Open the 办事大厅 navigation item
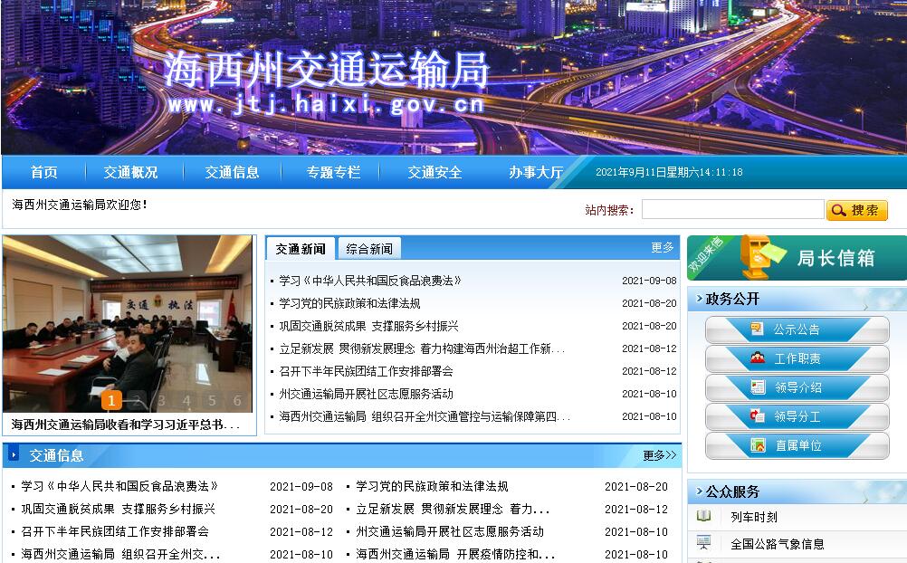The width and height of the screenshot is (907, 563). 536,172
